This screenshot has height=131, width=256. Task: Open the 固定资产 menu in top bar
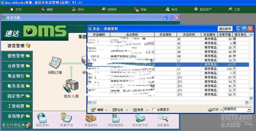coord(203,10)
